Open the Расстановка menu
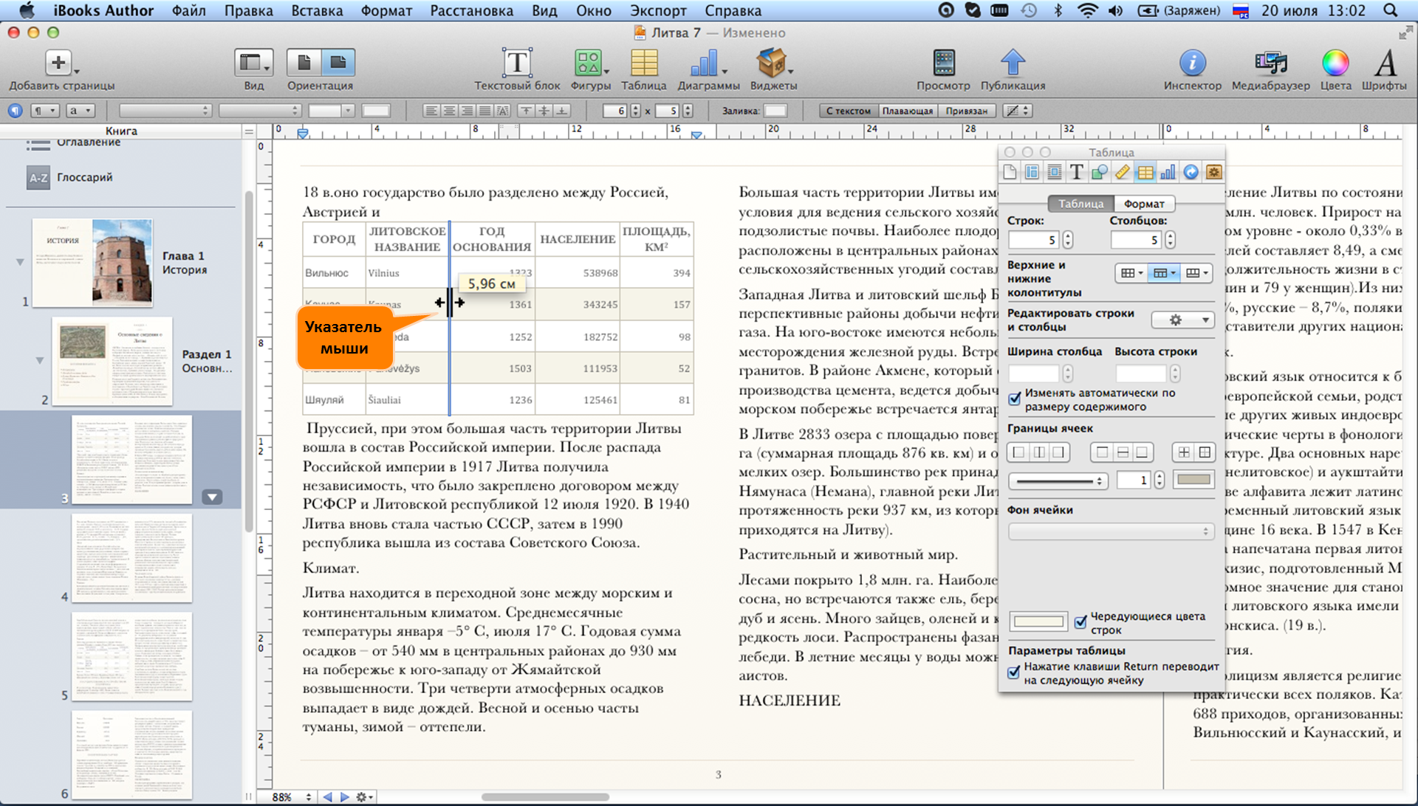Image resolution: width=1418 pixels, height=806 pixels. point(471,10)
